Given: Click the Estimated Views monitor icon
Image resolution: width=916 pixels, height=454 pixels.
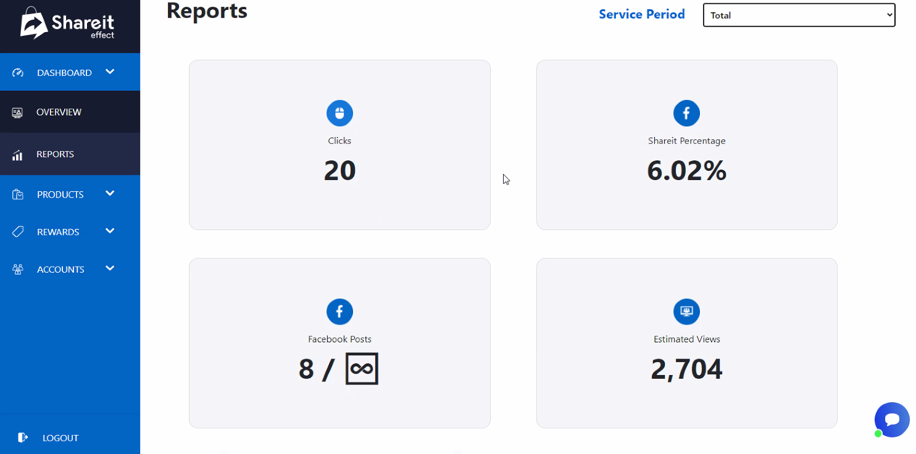Looking at the screenshot, I should point(686,312).
